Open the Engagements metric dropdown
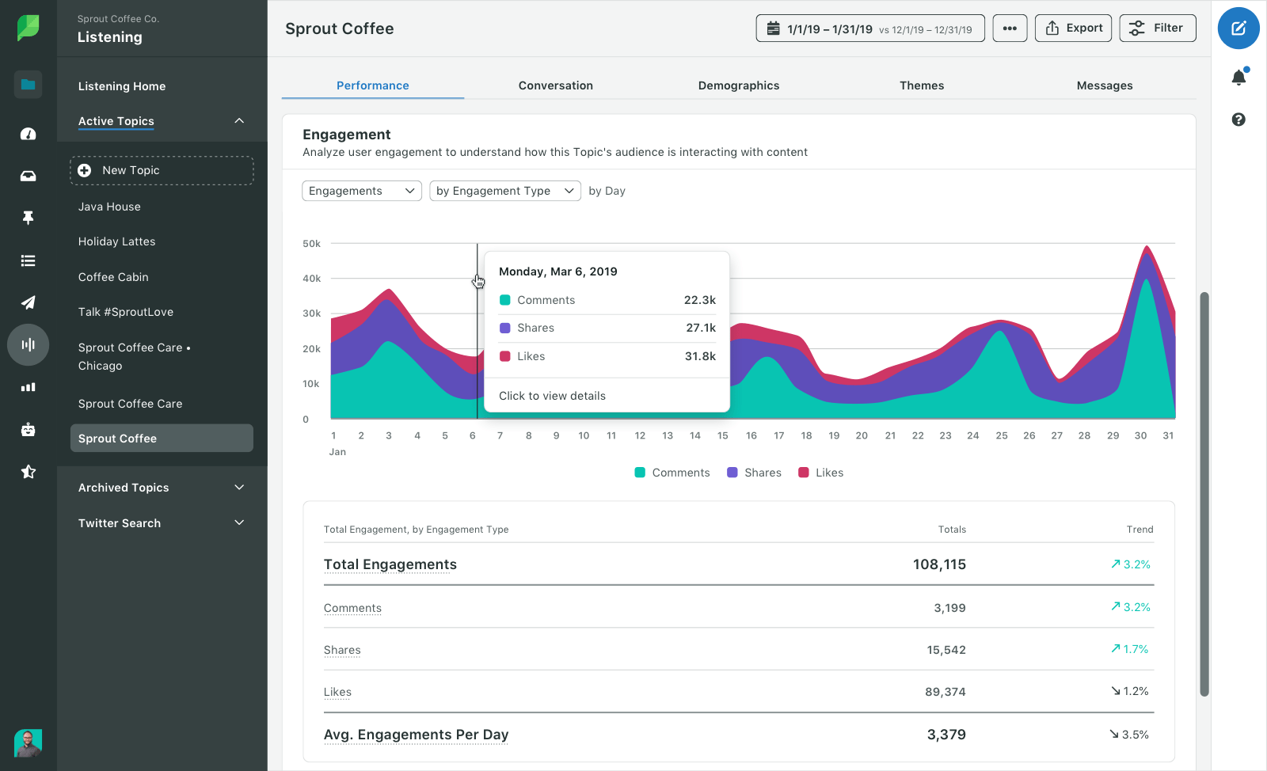The height and width of the screenshot is (771, 1267). [362, 191]
